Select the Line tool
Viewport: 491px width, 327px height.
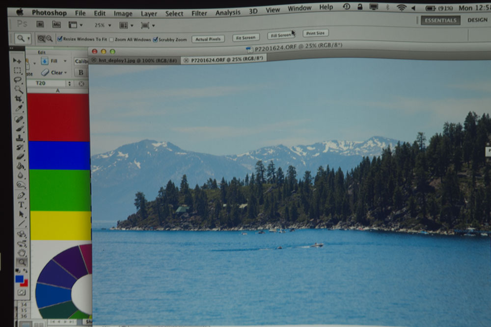(22, 224)
